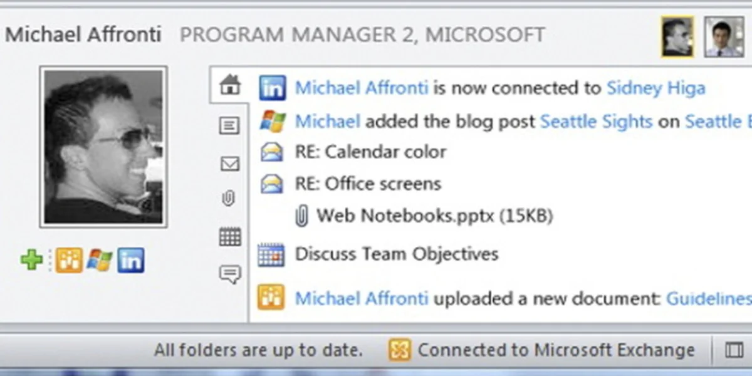Open the Status Updates speech bubble tab
Viewport: 752px width, 376px height.
(x=230, y=274)
